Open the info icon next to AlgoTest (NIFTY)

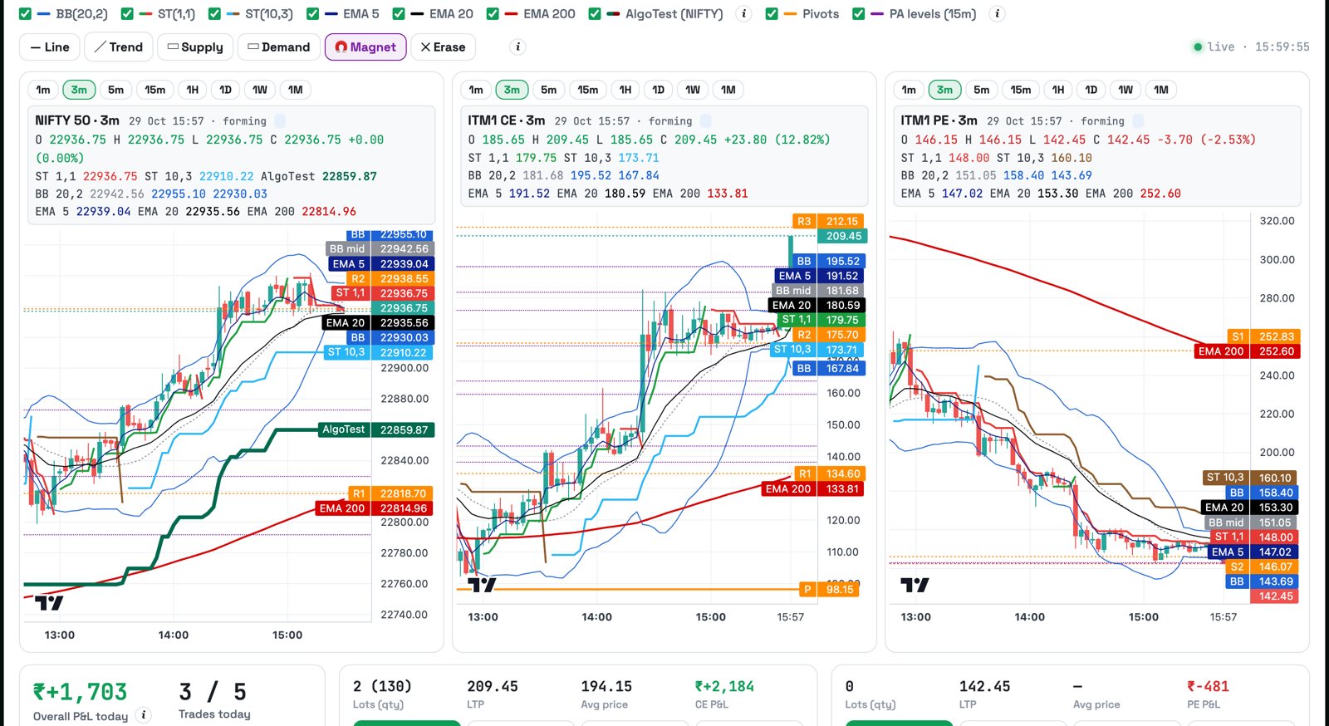tap(744, 13)
